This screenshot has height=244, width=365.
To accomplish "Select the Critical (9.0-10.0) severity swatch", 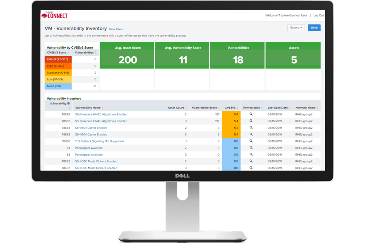I will (57, 59).
